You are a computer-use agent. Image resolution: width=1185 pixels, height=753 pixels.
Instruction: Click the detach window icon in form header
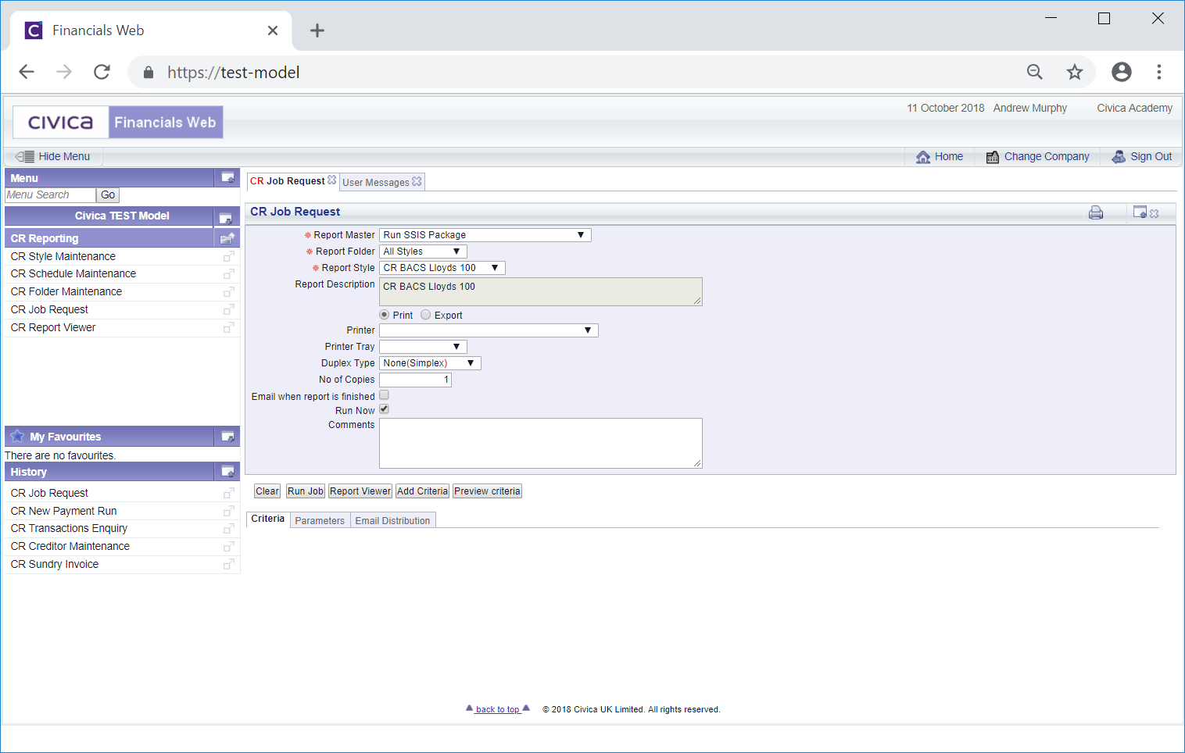point(1140,212)
